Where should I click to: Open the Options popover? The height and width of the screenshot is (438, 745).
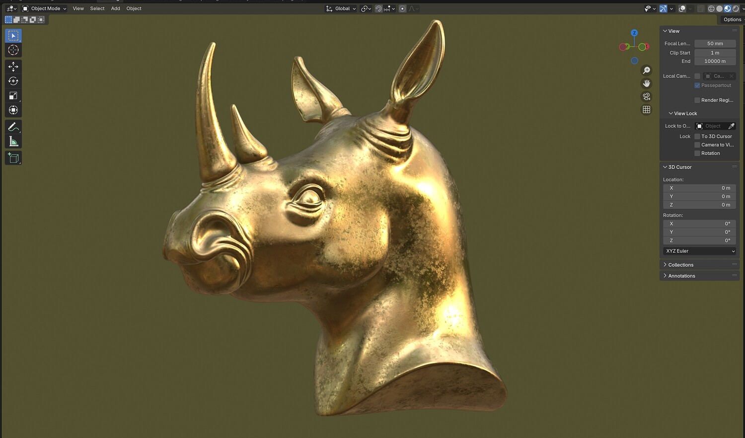pyautogui.click(x=733, y=20)
